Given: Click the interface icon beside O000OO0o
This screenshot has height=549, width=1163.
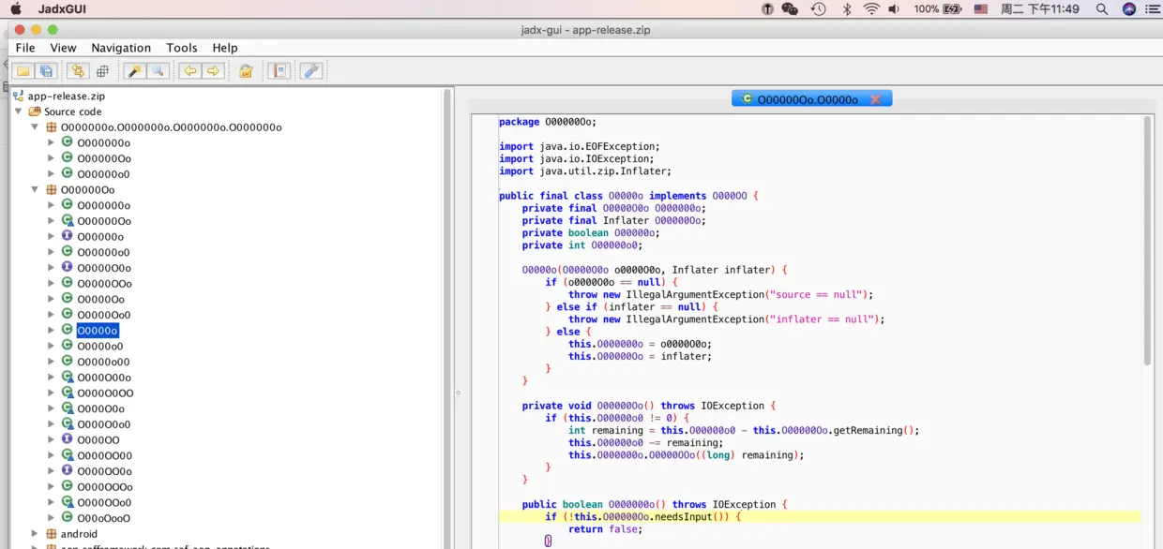Looking at the screenshot, I should (68, 470).
